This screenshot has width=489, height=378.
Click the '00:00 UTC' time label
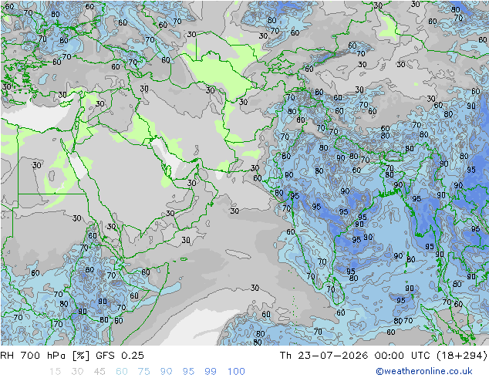coord(403,356)
